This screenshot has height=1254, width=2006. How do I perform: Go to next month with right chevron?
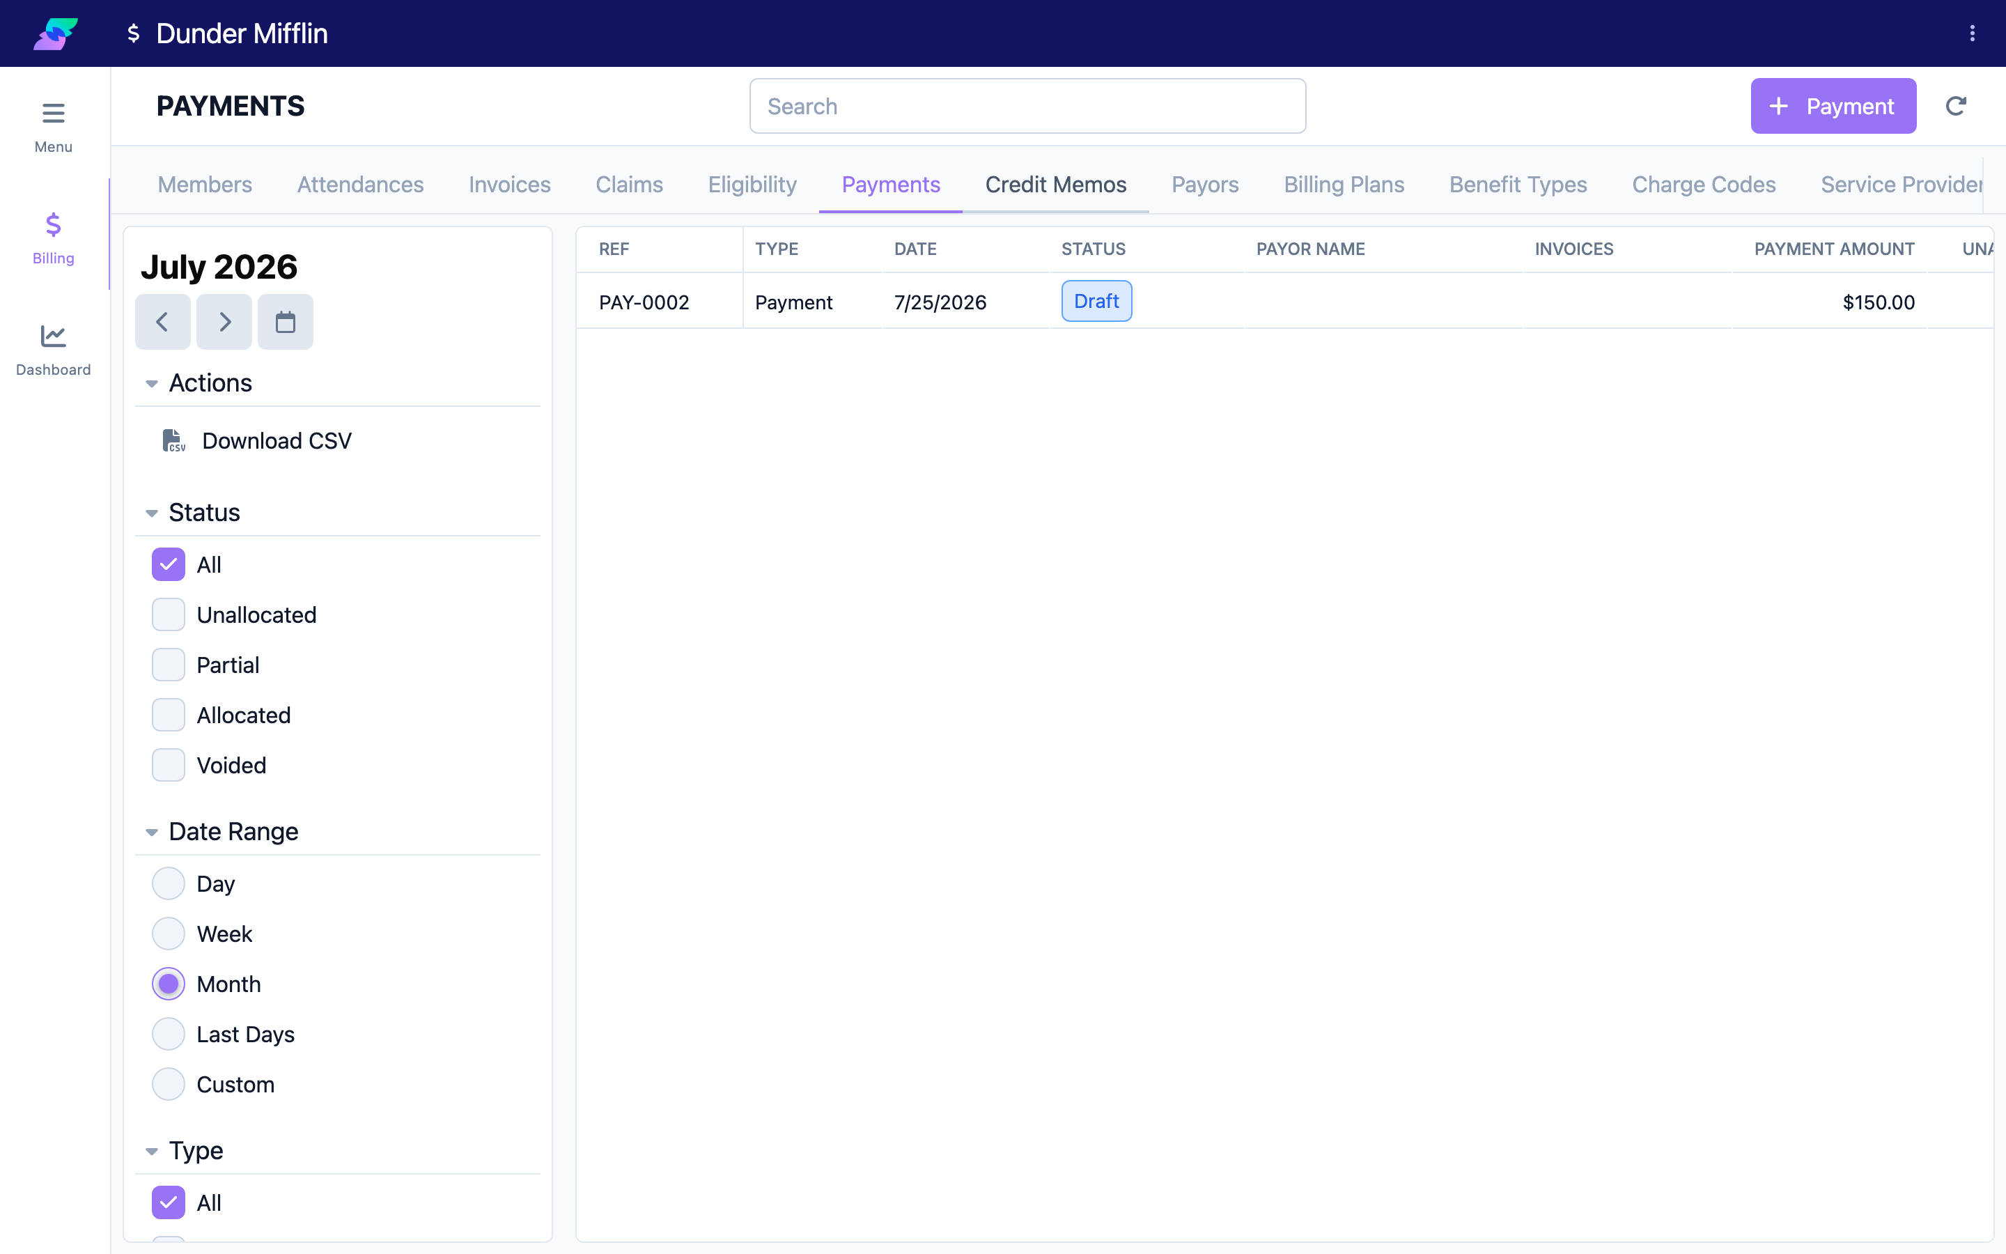224,322
